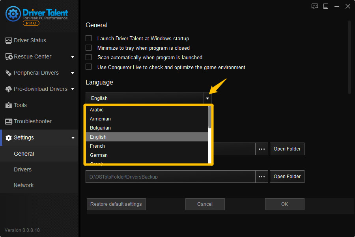Image resolution: width=355 pixels, height=237 pixels.
Task: Select French from language list
Action: 147,146
